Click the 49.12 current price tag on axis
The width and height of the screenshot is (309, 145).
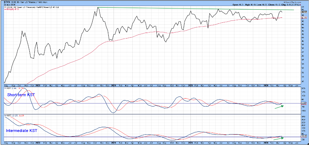pos(304,12)
